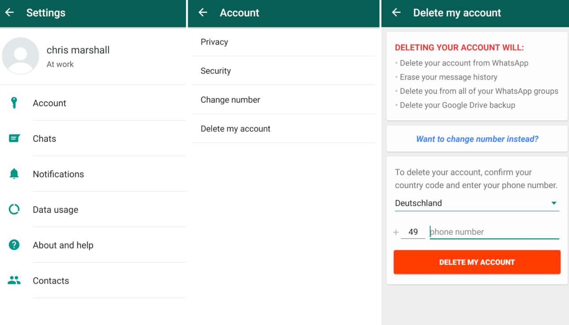Click the Data usage circle icon
This screenshot has height=325, width=569.
14,209
